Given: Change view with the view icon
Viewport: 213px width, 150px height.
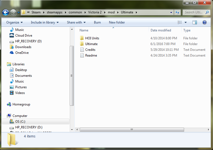Looking at the screenshot, I should (179, 22).
